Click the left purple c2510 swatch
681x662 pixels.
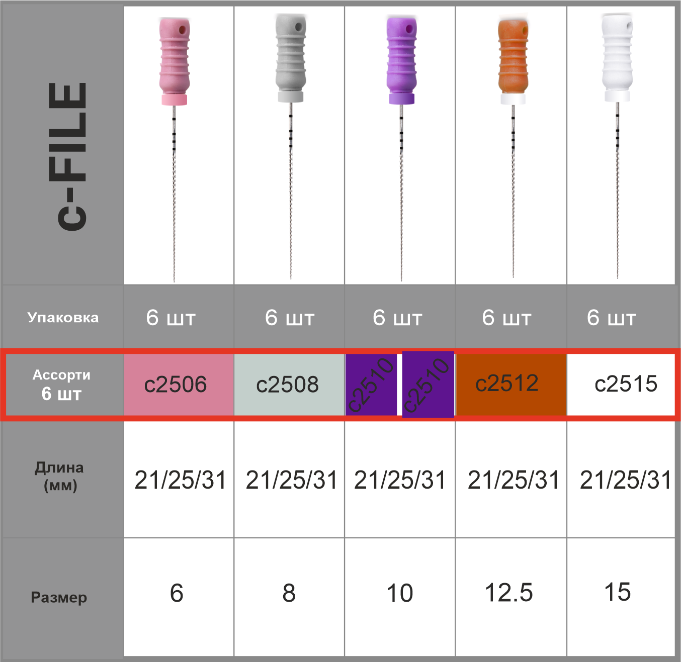click(x=371, y=385)
